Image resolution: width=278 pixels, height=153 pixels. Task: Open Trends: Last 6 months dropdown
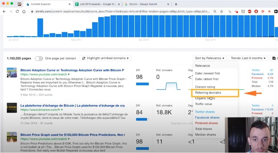tap(248, 58)
